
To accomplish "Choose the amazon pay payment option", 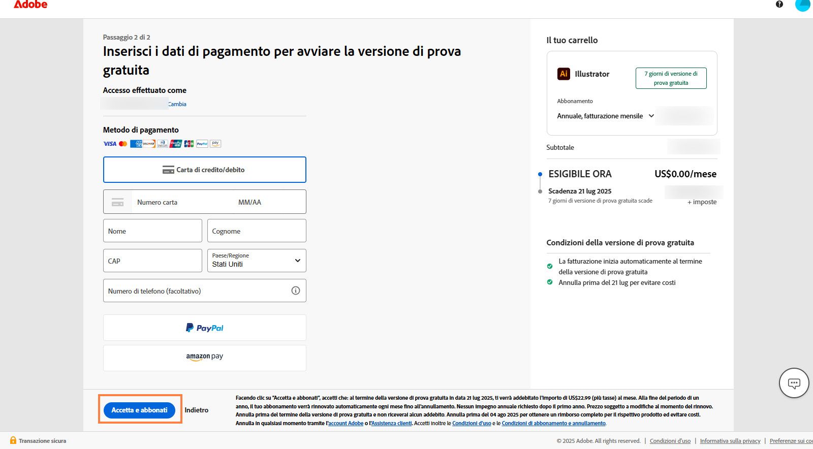I will pyautogui.click(x=205, y=358).
